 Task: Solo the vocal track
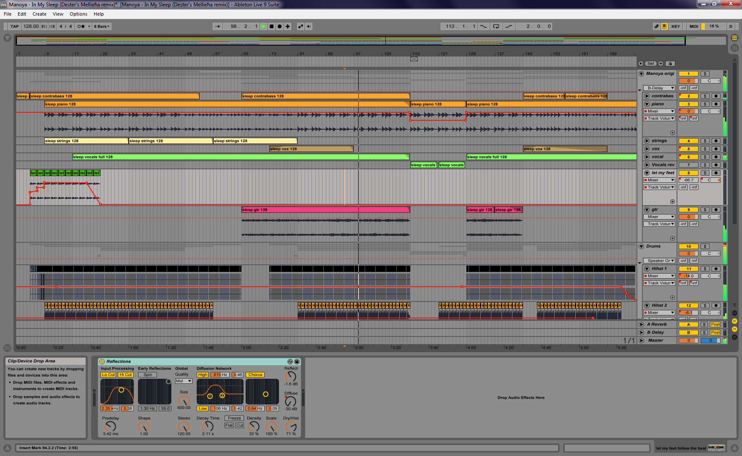(705, 157)
